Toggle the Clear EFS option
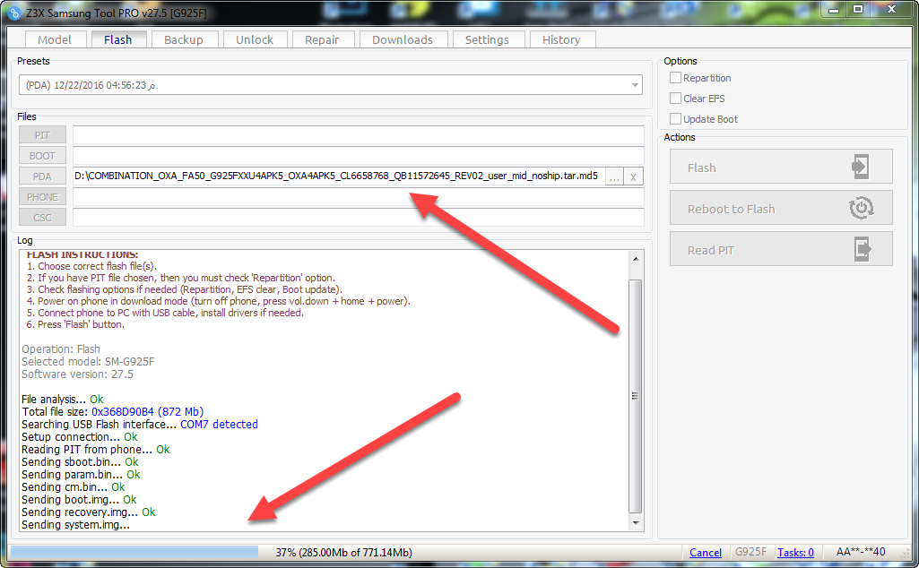919x568 pixels. (x=675, y=99)
